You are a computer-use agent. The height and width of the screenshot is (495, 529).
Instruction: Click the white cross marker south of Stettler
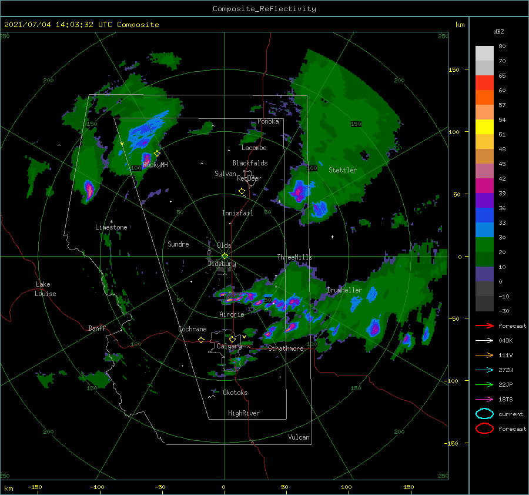tap(332, 237)
